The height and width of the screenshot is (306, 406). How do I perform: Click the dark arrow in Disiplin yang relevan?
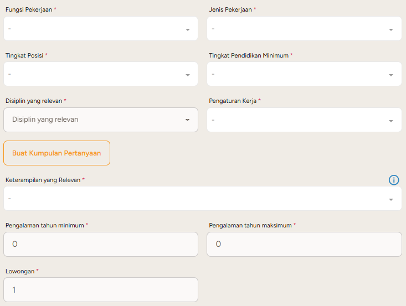(x=187, y=120)
